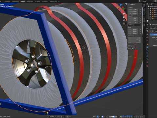Open the XYZ Euler rotation mode dropdown

coord(135,25)
